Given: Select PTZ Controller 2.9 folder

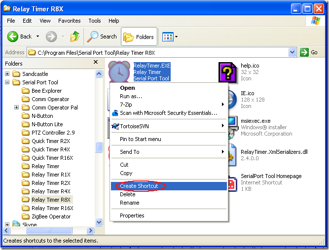Looking at the screenshot, I should pos(53,133).
